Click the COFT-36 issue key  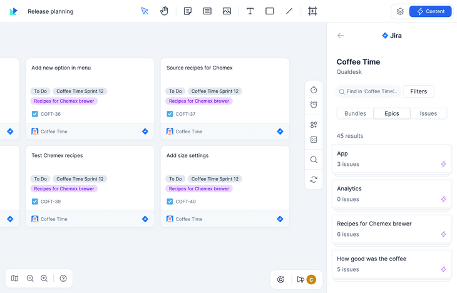coord(51,114)
